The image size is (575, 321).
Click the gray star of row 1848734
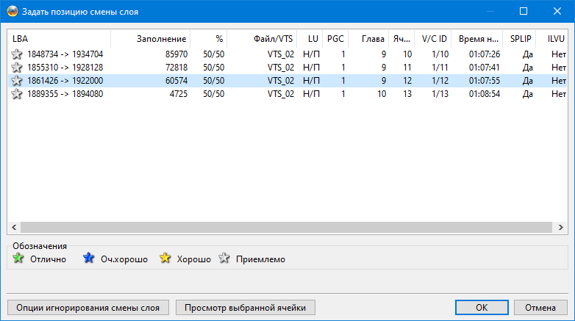coord(17,54)
